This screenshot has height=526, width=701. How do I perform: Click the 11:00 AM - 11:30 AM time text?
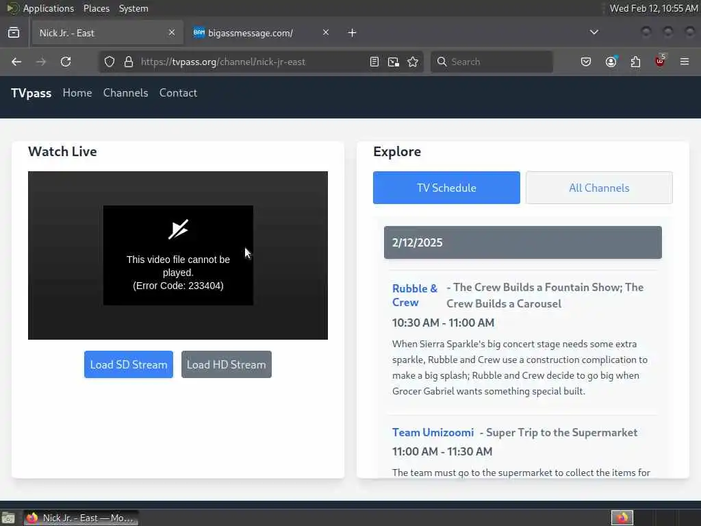[x=442, y=451]
